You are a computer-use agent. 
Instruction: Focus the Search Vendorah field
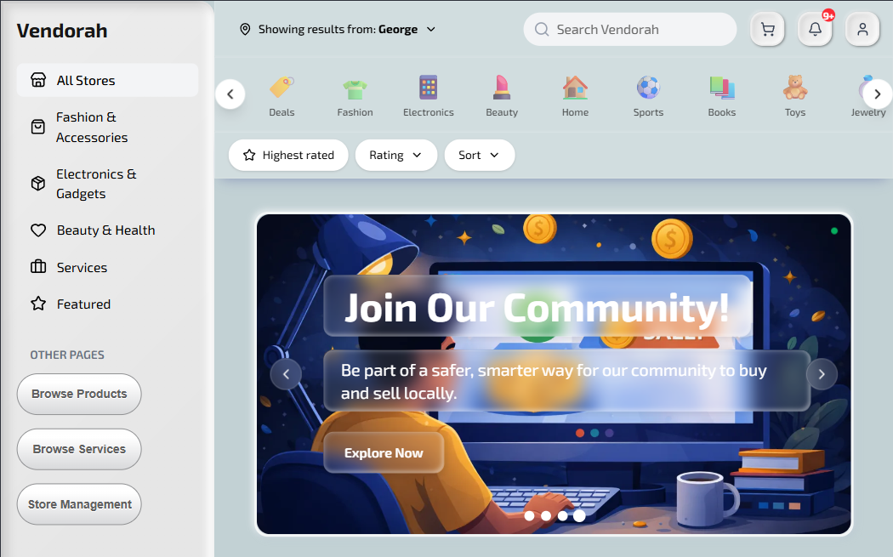tap(630, 29)
